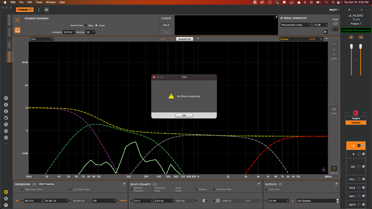This screenshot has width=372, height=209.
Task: Toggle speaker icon for channel B
Action: [359, 154]
